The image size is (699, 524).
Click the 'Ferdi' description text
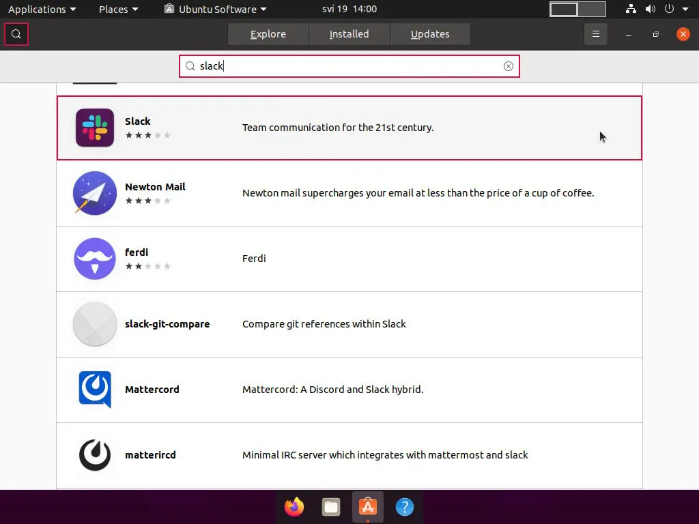point(254,259)
